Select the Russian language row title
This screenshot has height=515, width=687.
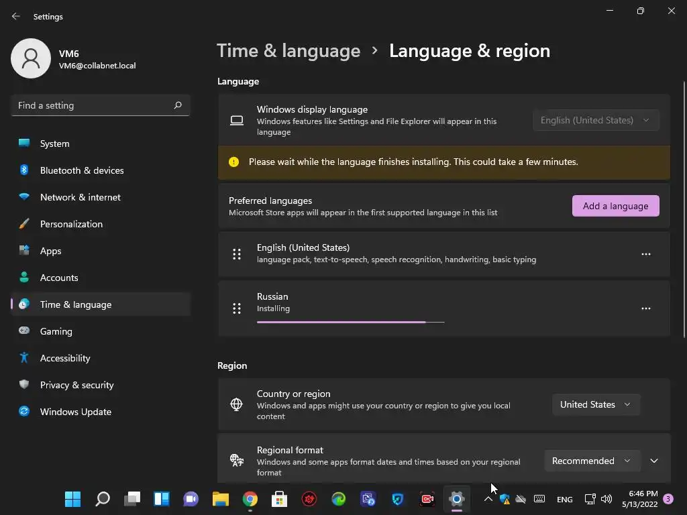coord(272,296)
